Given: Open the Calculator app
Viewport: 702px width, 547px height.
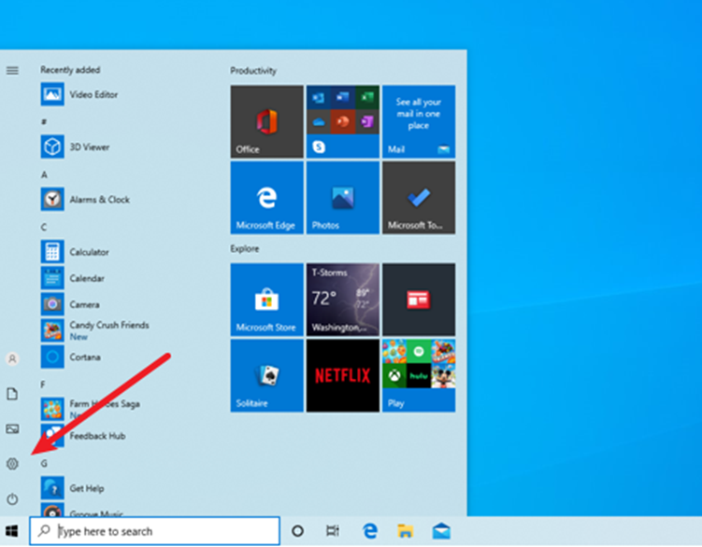Looking at the screenshot, I should pyautogui.click(x=75, y=252).
